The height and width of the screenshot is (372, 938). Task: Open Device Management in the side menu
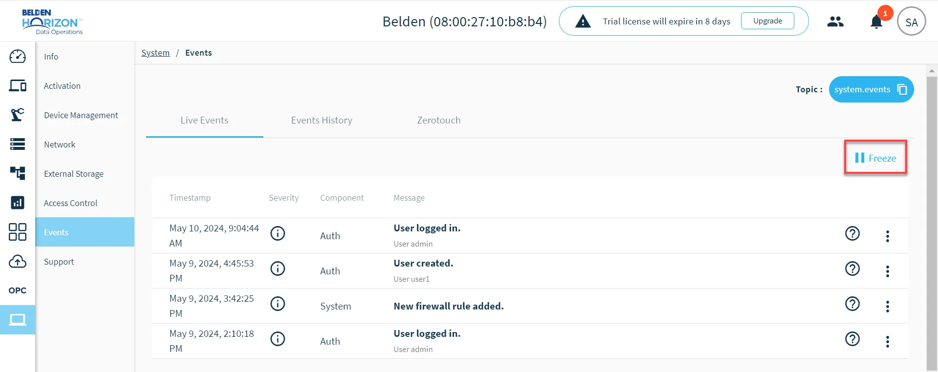(x=85, y=115)
